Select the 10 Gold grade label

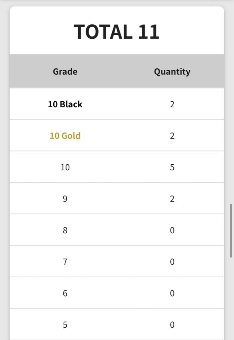65,136
